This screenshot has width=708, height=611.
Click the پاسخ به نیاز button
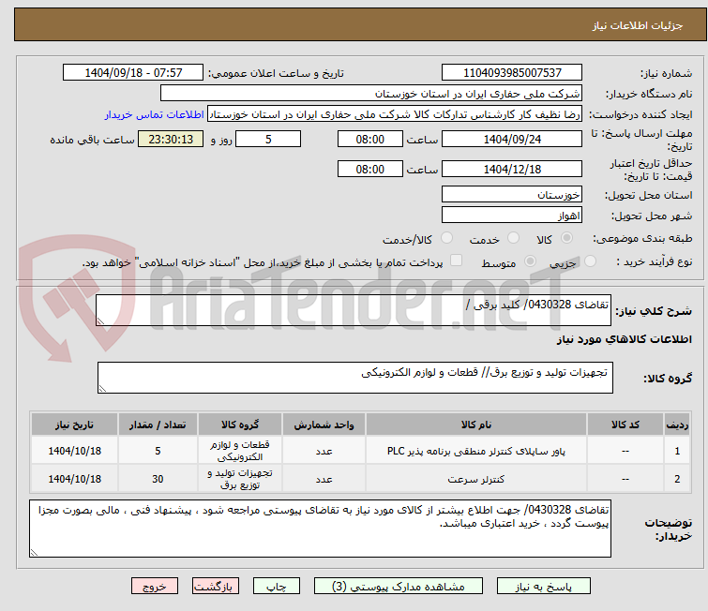pos(544,587)
